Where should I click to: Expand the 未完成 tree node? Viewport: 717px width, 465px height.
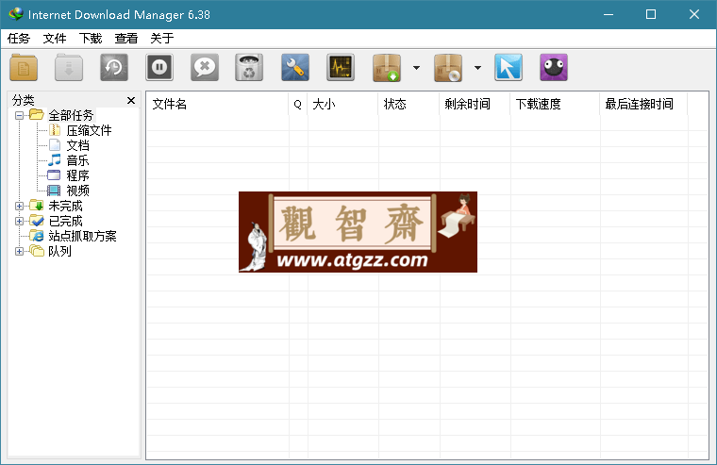pyautogui.click(x=19, y=206)
